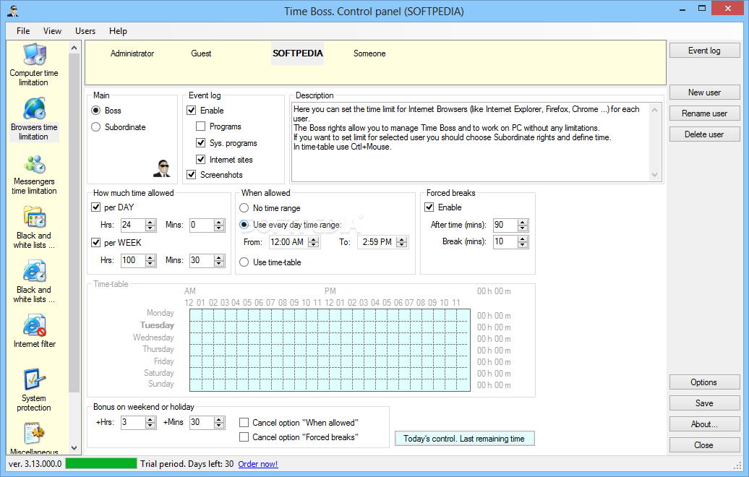Image resolution: width=749 pixels, height=477 pixels.
Task: Click bonus +Mins spinner arrows
Action: coord(219,422)
